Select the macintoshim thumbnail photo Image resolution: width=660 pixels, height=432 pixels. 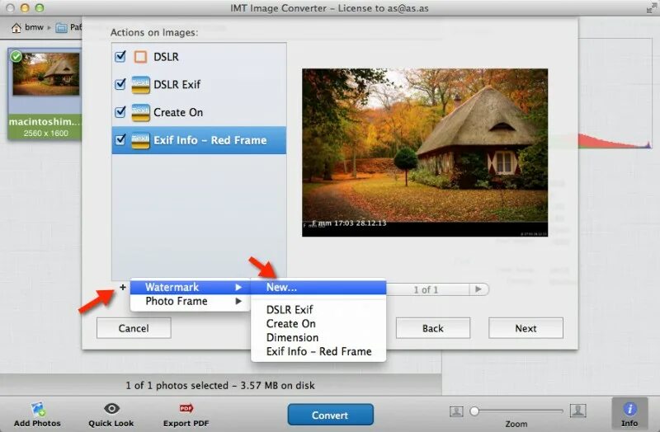(46, 74)
